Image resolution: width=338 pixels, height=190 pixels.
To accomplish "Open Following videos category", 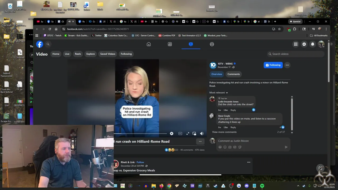I will pyautogui.click(x=126, y=54).
